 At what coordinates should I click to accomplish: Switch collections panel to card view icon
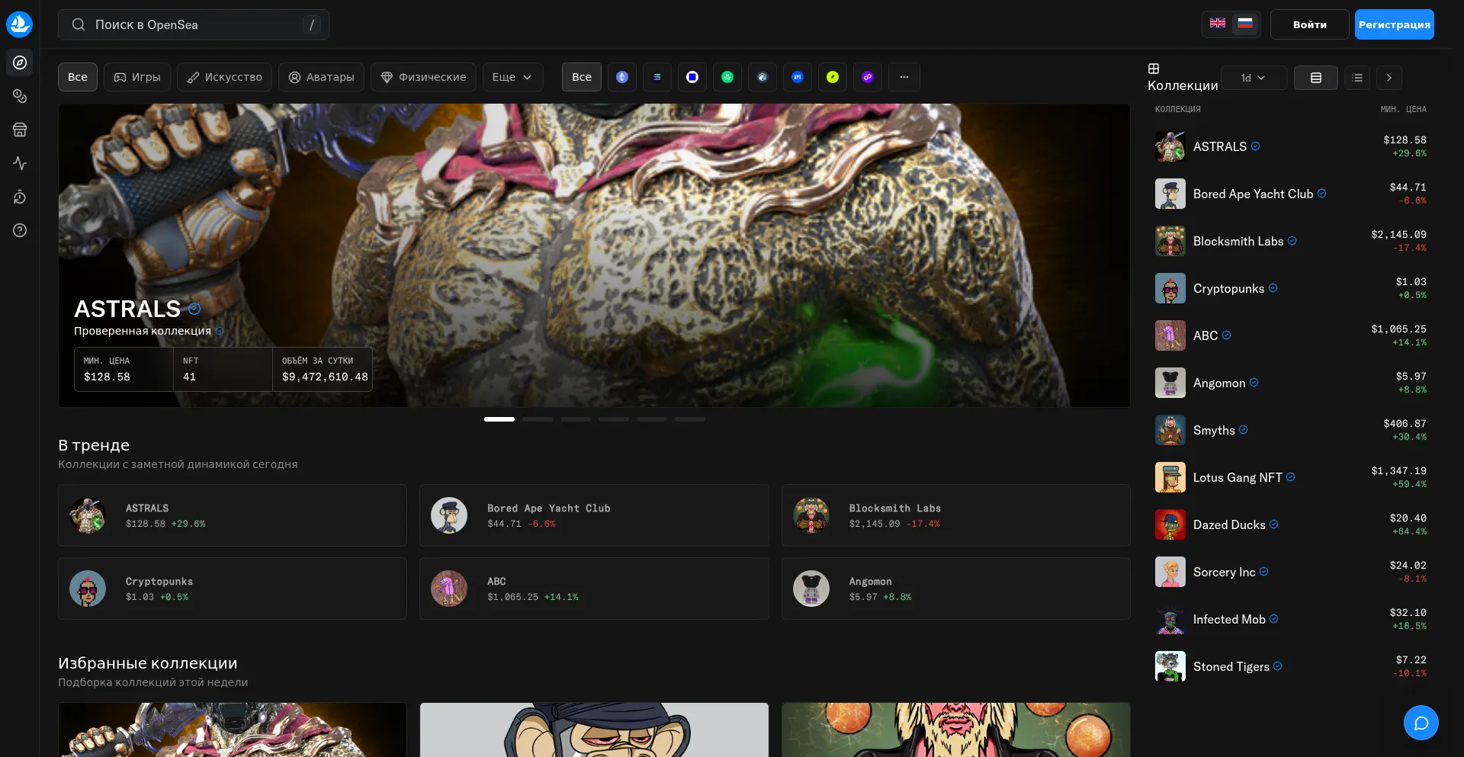[x=1316, y=78]
